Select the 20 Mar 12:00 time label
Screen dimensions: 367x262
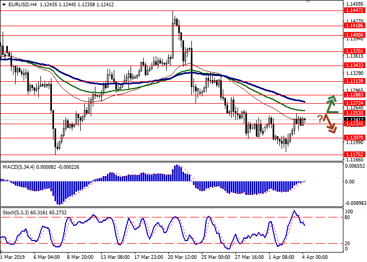point(183,257)
